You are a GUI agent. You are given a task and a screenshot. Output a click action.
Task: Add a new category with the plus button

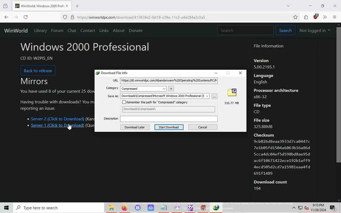pyautogui.click(x=171, y=89)
